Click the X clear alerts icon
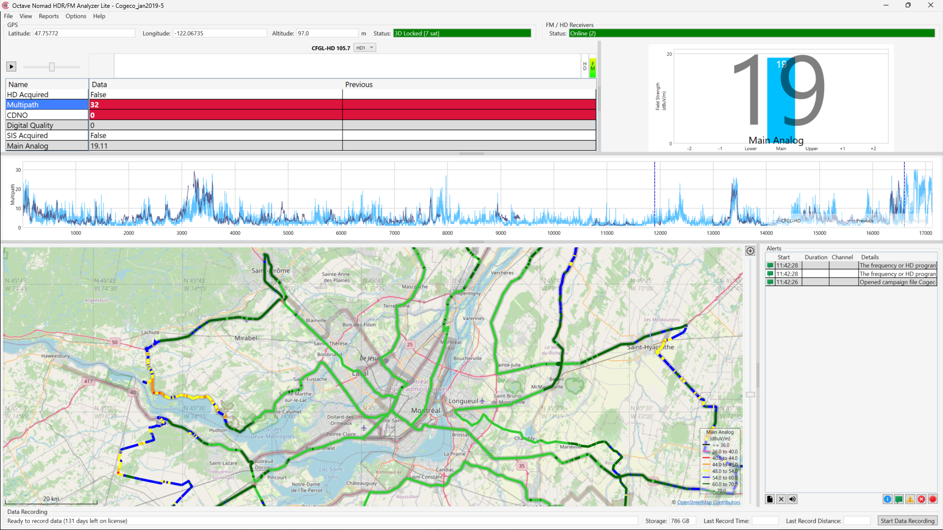Viewport: 943px width, 530px height. pos(781,499)
